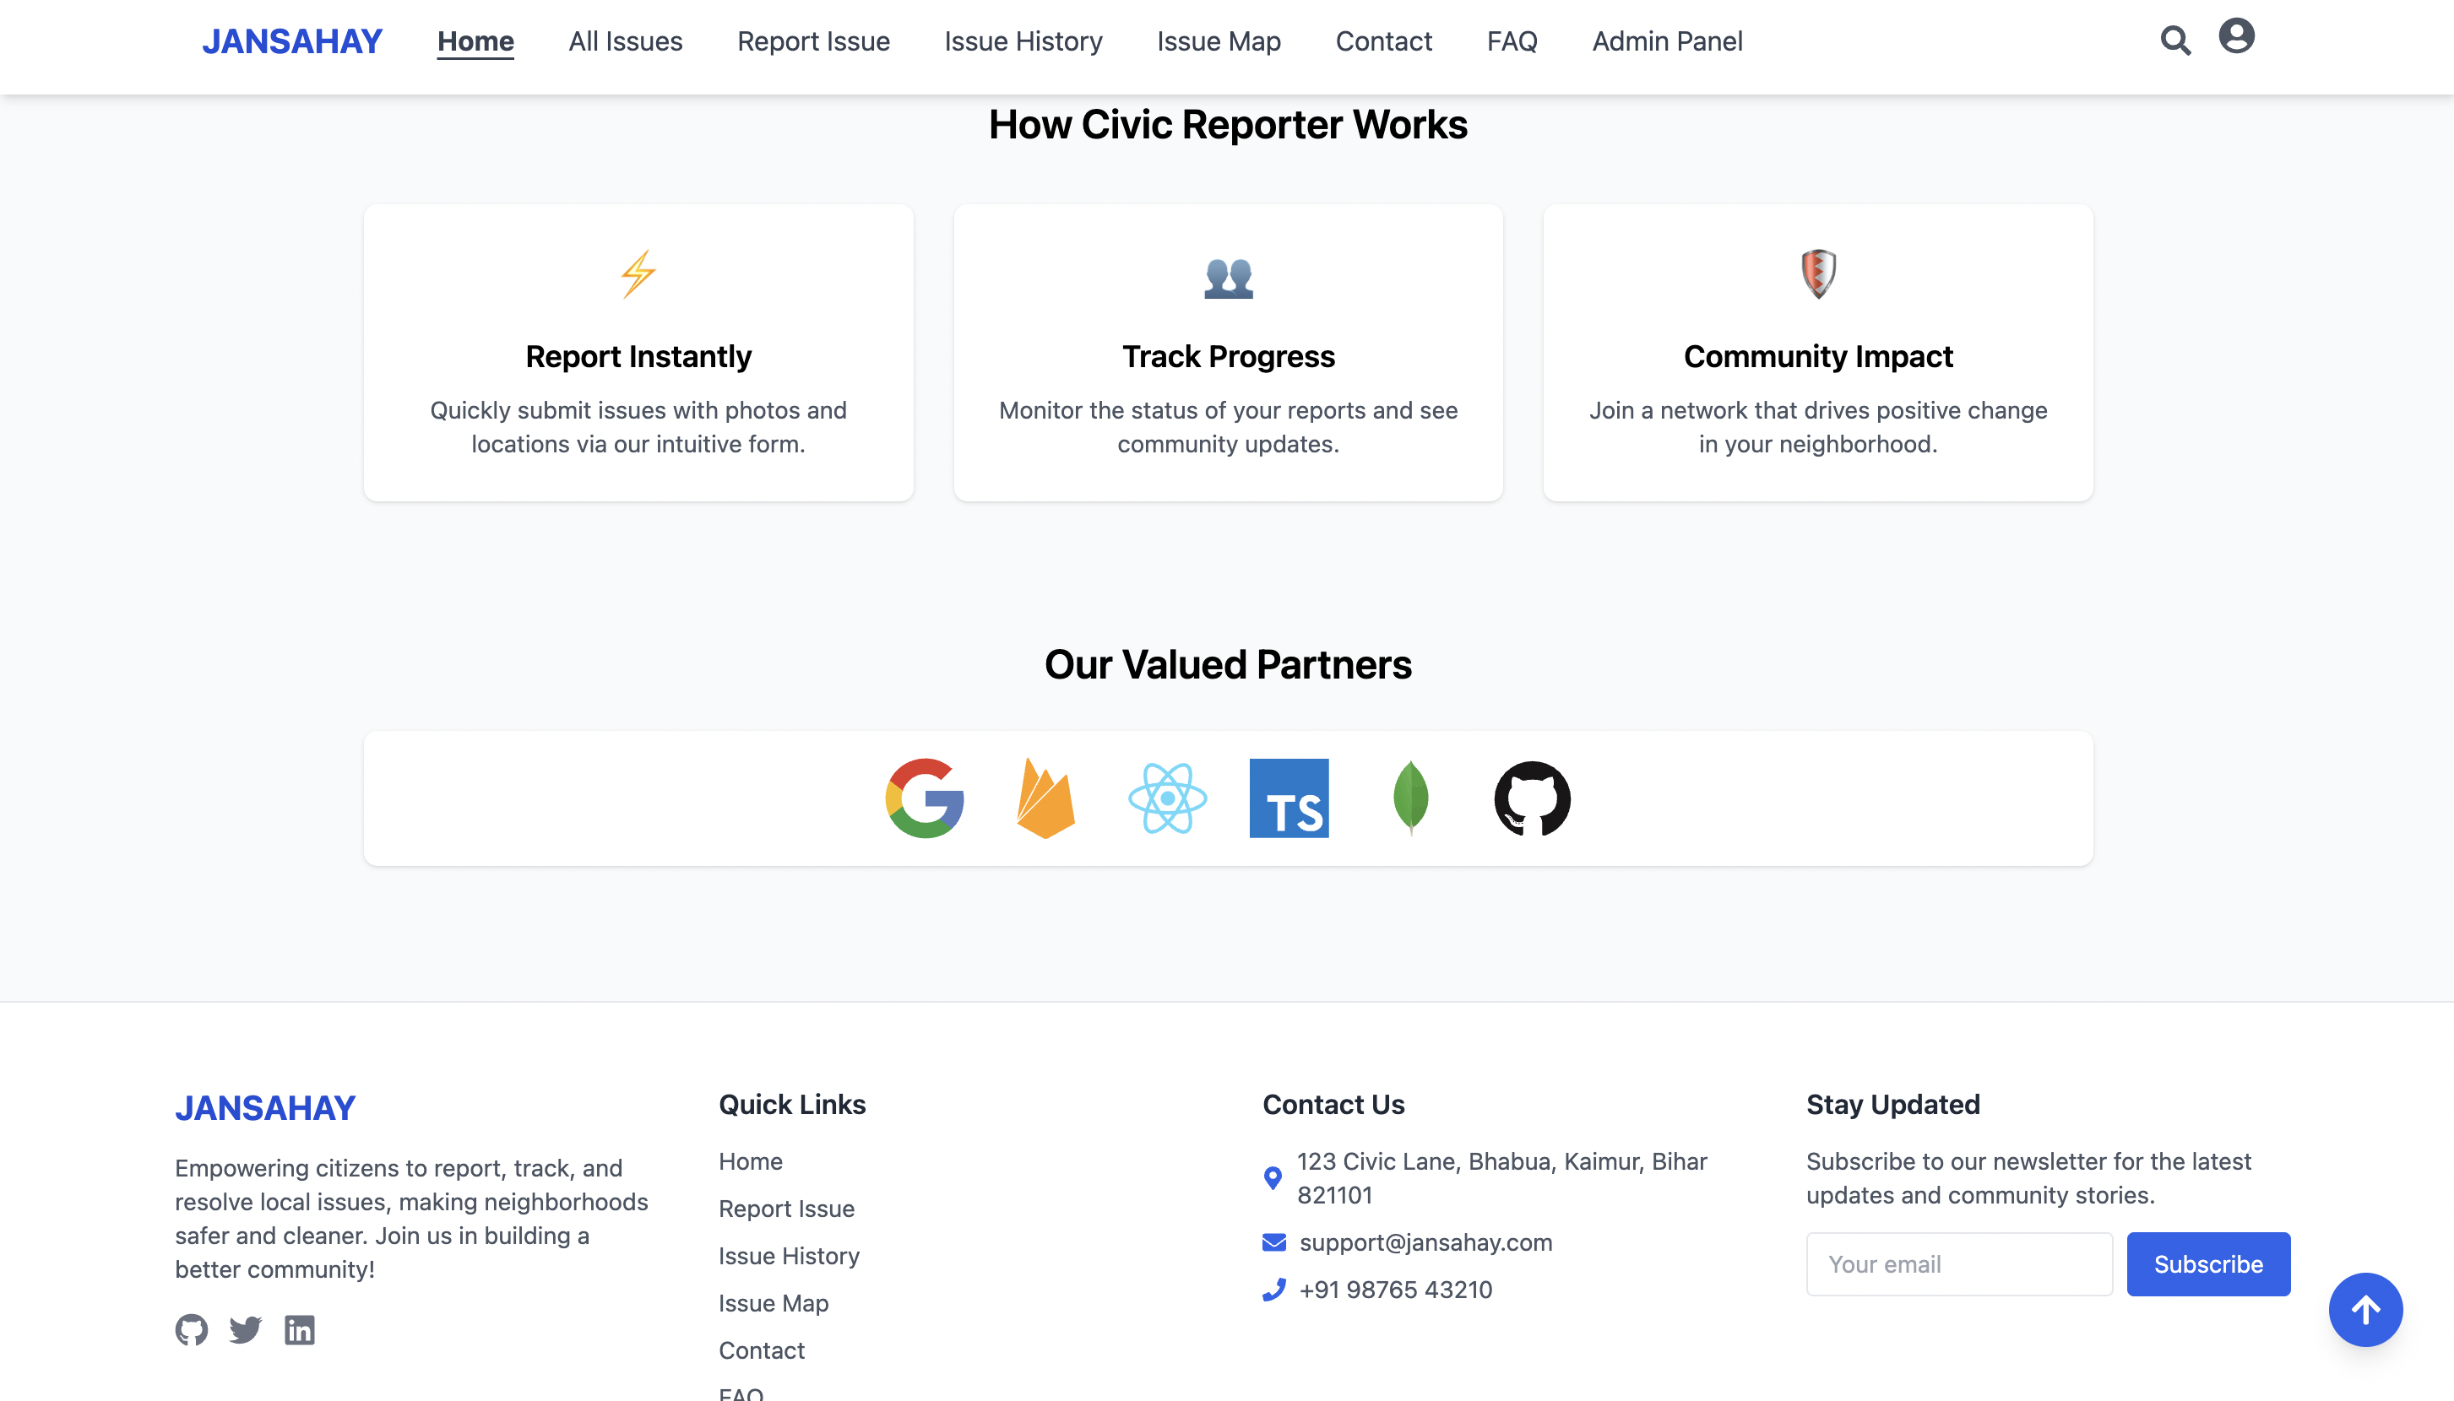Screen dimensions: 2454x1401
Task: Focus the Your email input field
Action: (x=1958, y=1263)
